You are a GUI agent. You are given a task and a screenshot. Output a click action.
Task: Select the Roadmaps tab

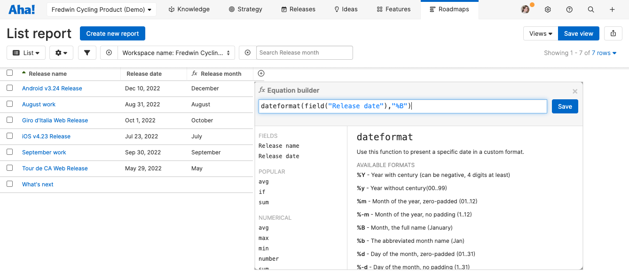click(449, 9)
